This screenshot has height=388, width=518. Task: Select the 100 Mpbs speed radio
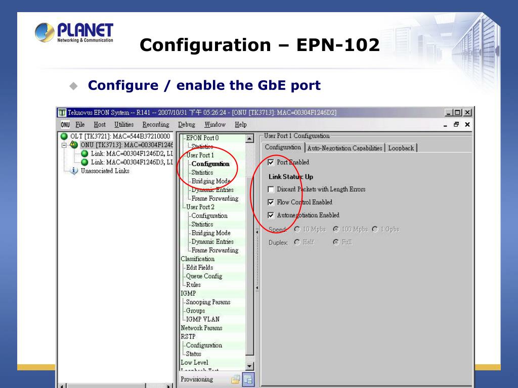point(336,229)
